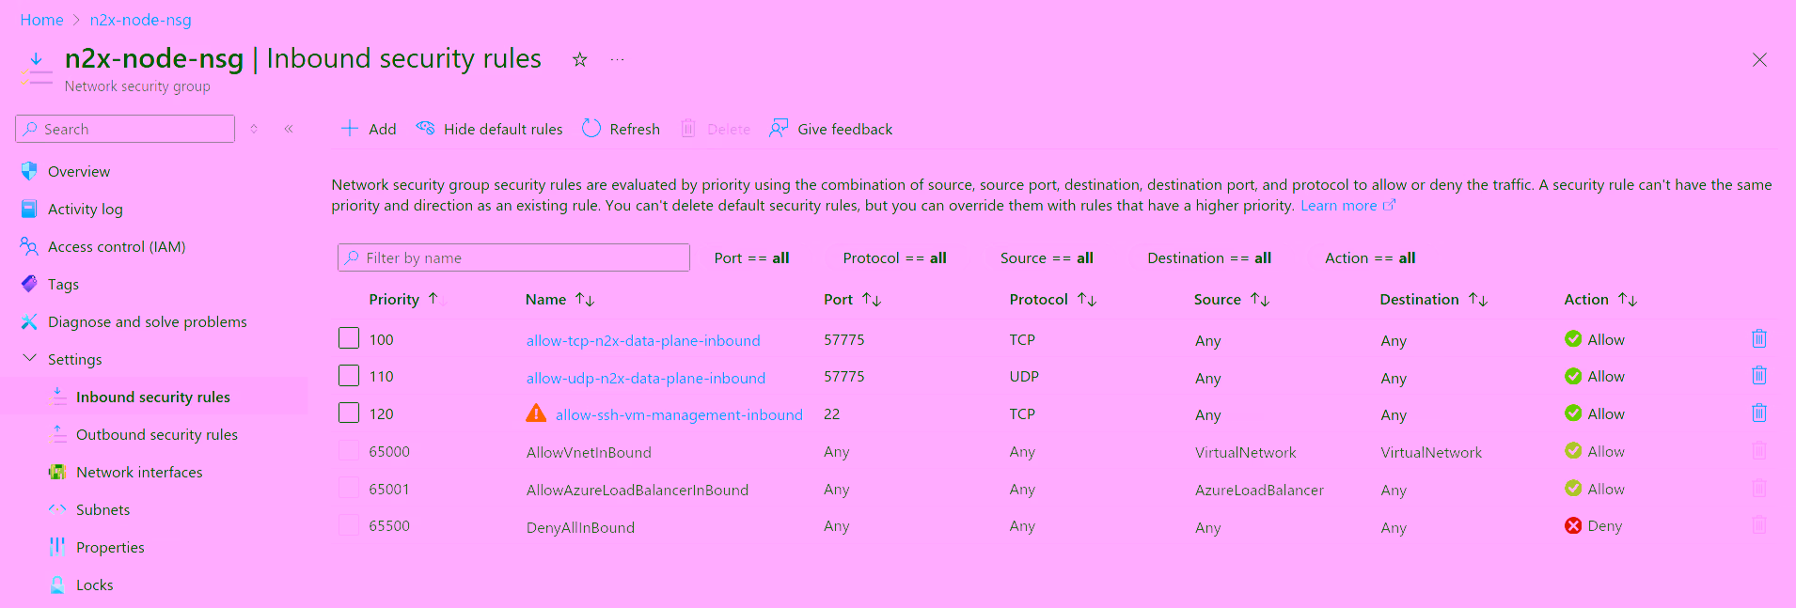The height and width of the screenshot is (608, 1796).
Task: Sort rules by Action column
Action: click(1600, 299)
